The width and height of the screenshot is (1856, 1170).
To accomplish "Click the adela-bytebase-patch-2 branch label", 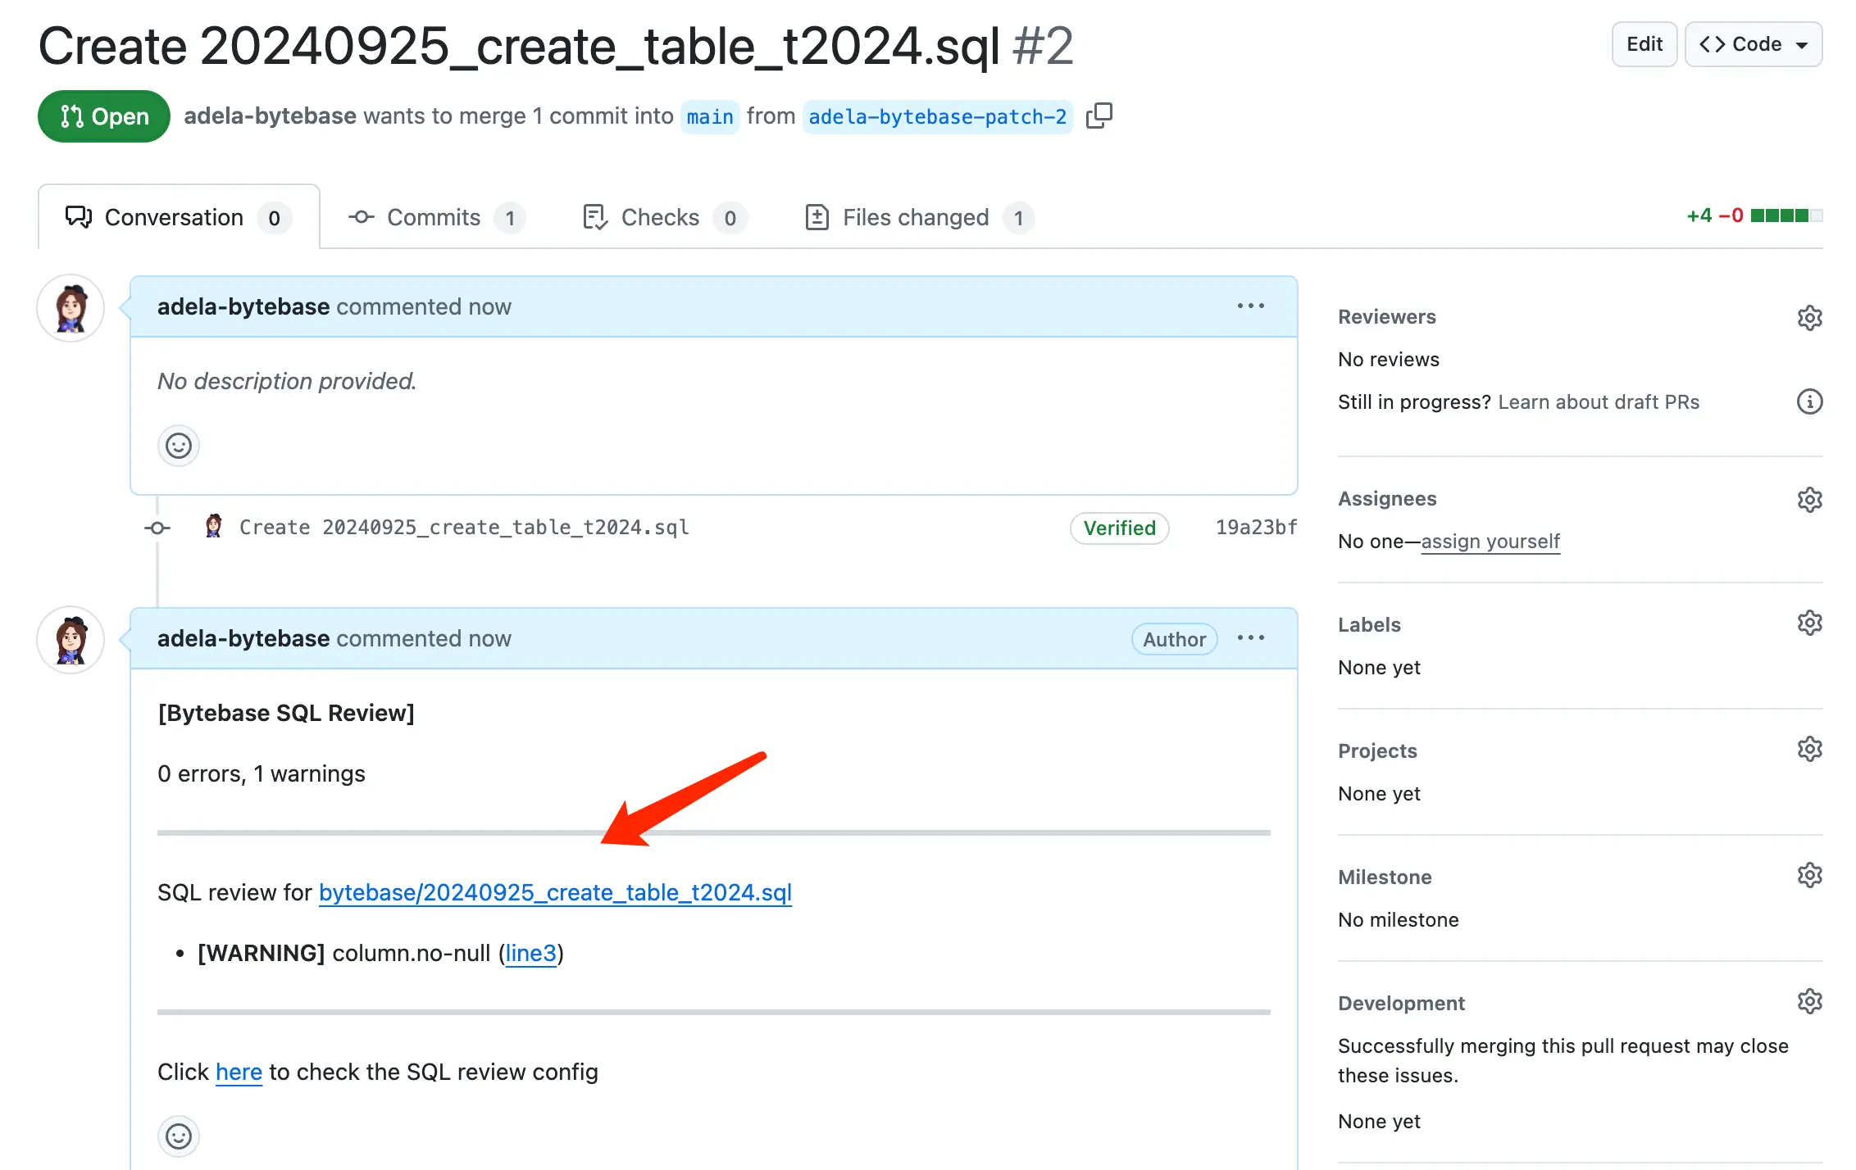I will tap(937, 117).
